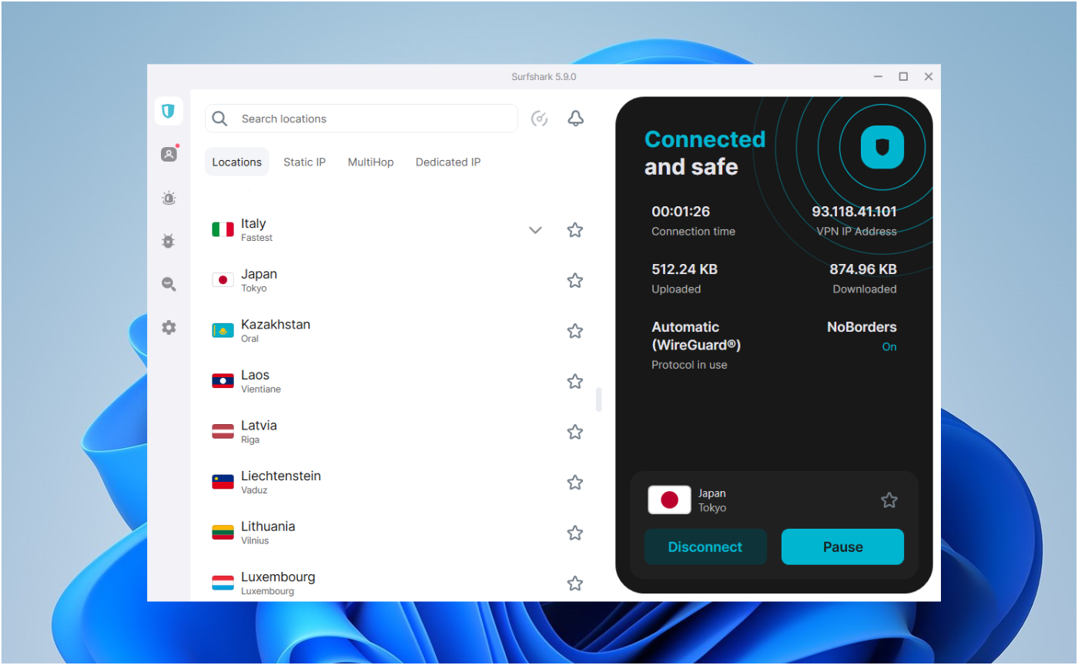
Task: Open Alternative ID profile sidebar icon
Action: click(169, 155)
